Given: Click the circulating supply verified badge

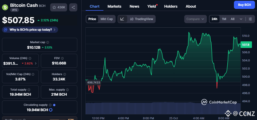Looking at the screenshot, I should tap(54, 105).
